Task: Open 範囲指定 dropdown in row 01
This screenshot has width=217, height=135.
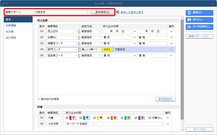Action: click(x=91, y=31)
